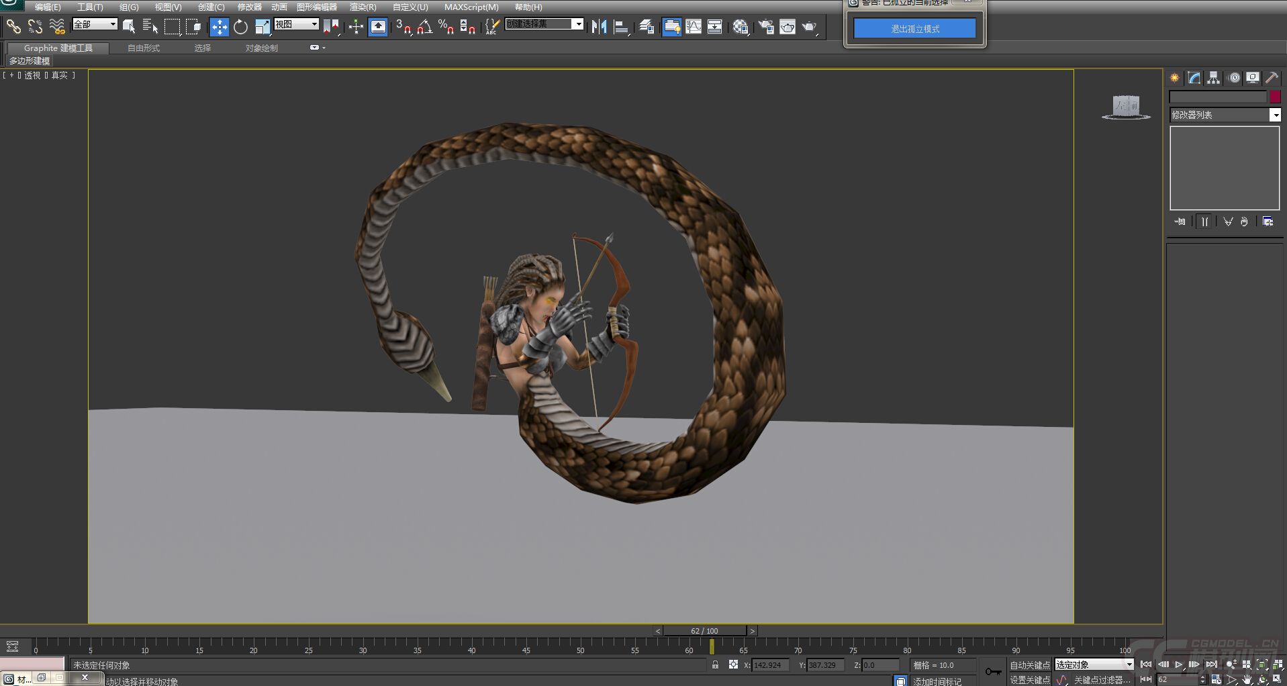
Task: Click the 关键点过滤器 button
Action: [x=1102, y=679]
